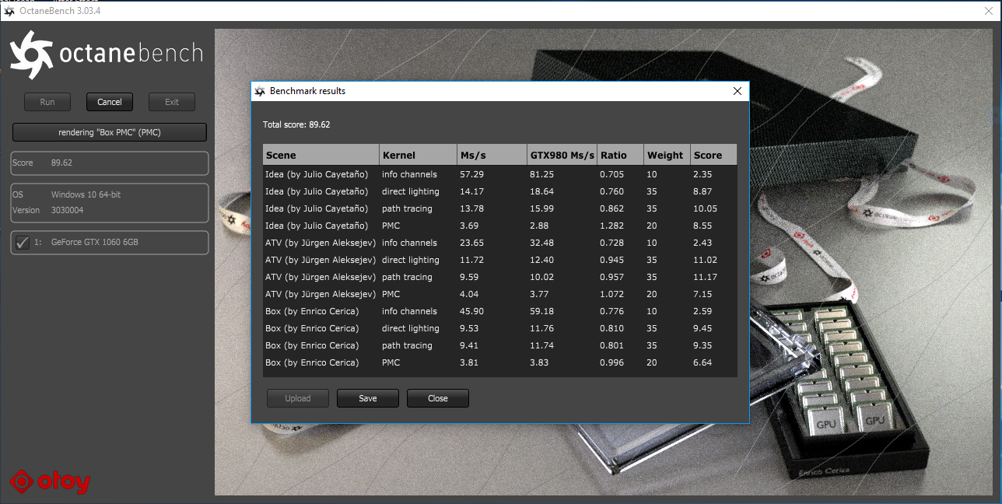
Task: Select the Idea info channels row scene cell
Action: click(317, 174)
